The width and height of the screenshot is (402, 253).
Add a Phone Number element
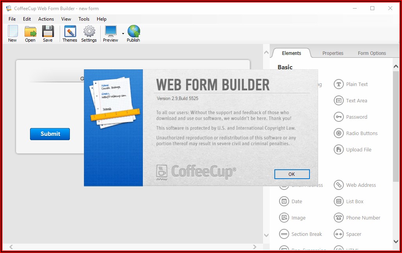click(x=357, y=218)
